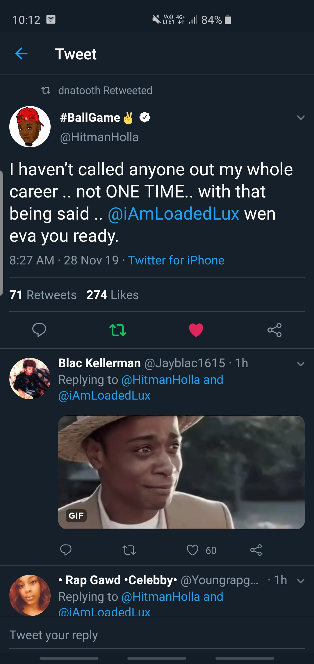
Task: Expand options chevron on Blac Kellerman's reply
Action: [301, 364]
